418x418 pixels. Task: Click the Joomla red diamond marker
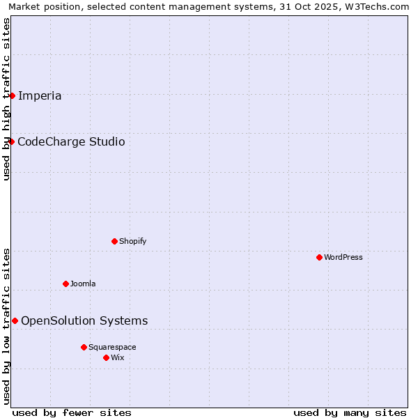(x=65, y=284)
